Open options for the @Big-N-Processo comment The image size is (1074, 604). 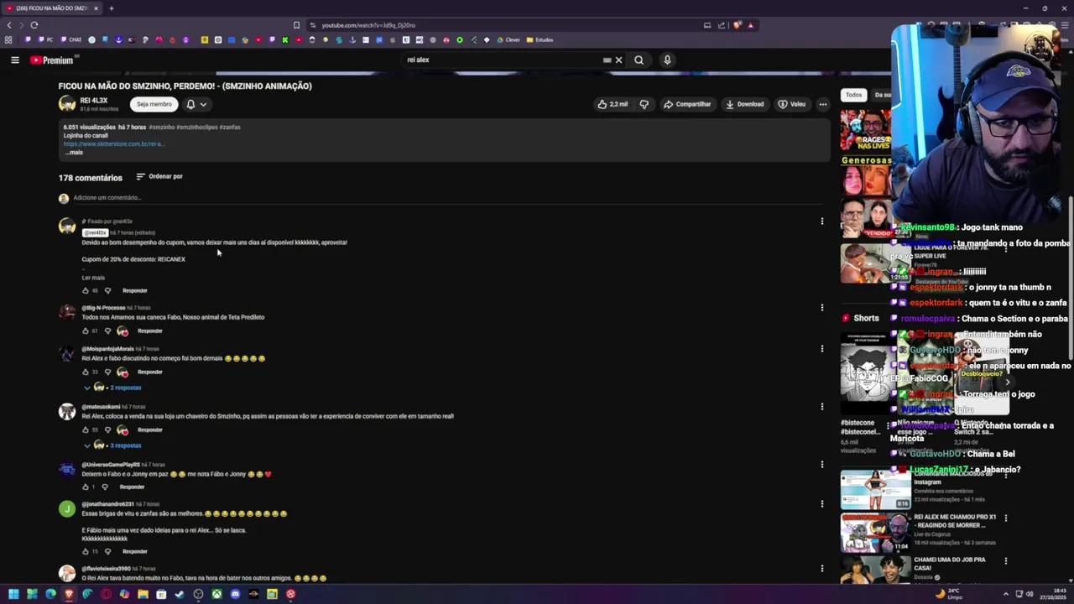click(x=821, y=308)
